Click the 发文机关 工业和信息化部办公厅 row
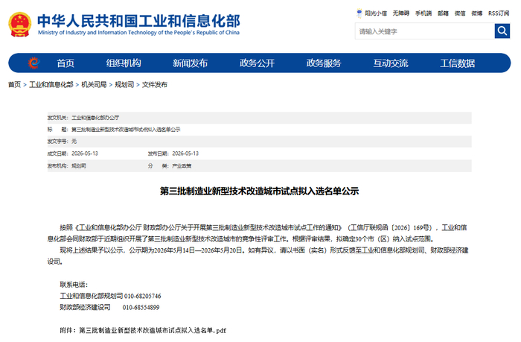 (x=260, y=118)
